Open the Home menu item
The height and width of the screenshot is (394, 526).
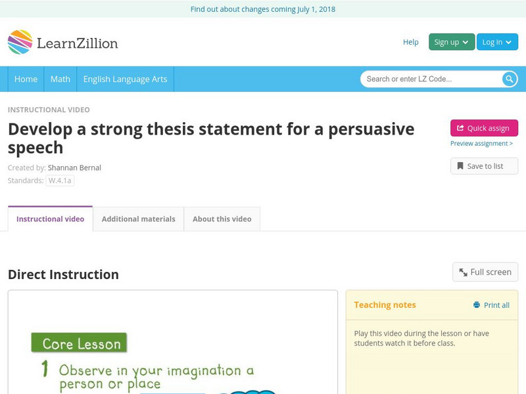[26, 79]
